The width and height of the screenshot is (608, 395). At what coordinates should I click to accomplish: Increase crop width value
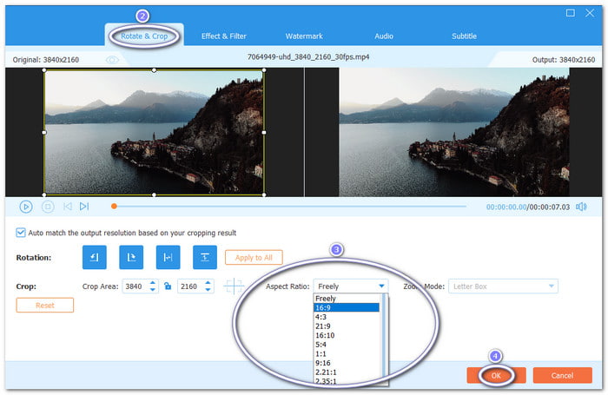click(x=153, y=283)
